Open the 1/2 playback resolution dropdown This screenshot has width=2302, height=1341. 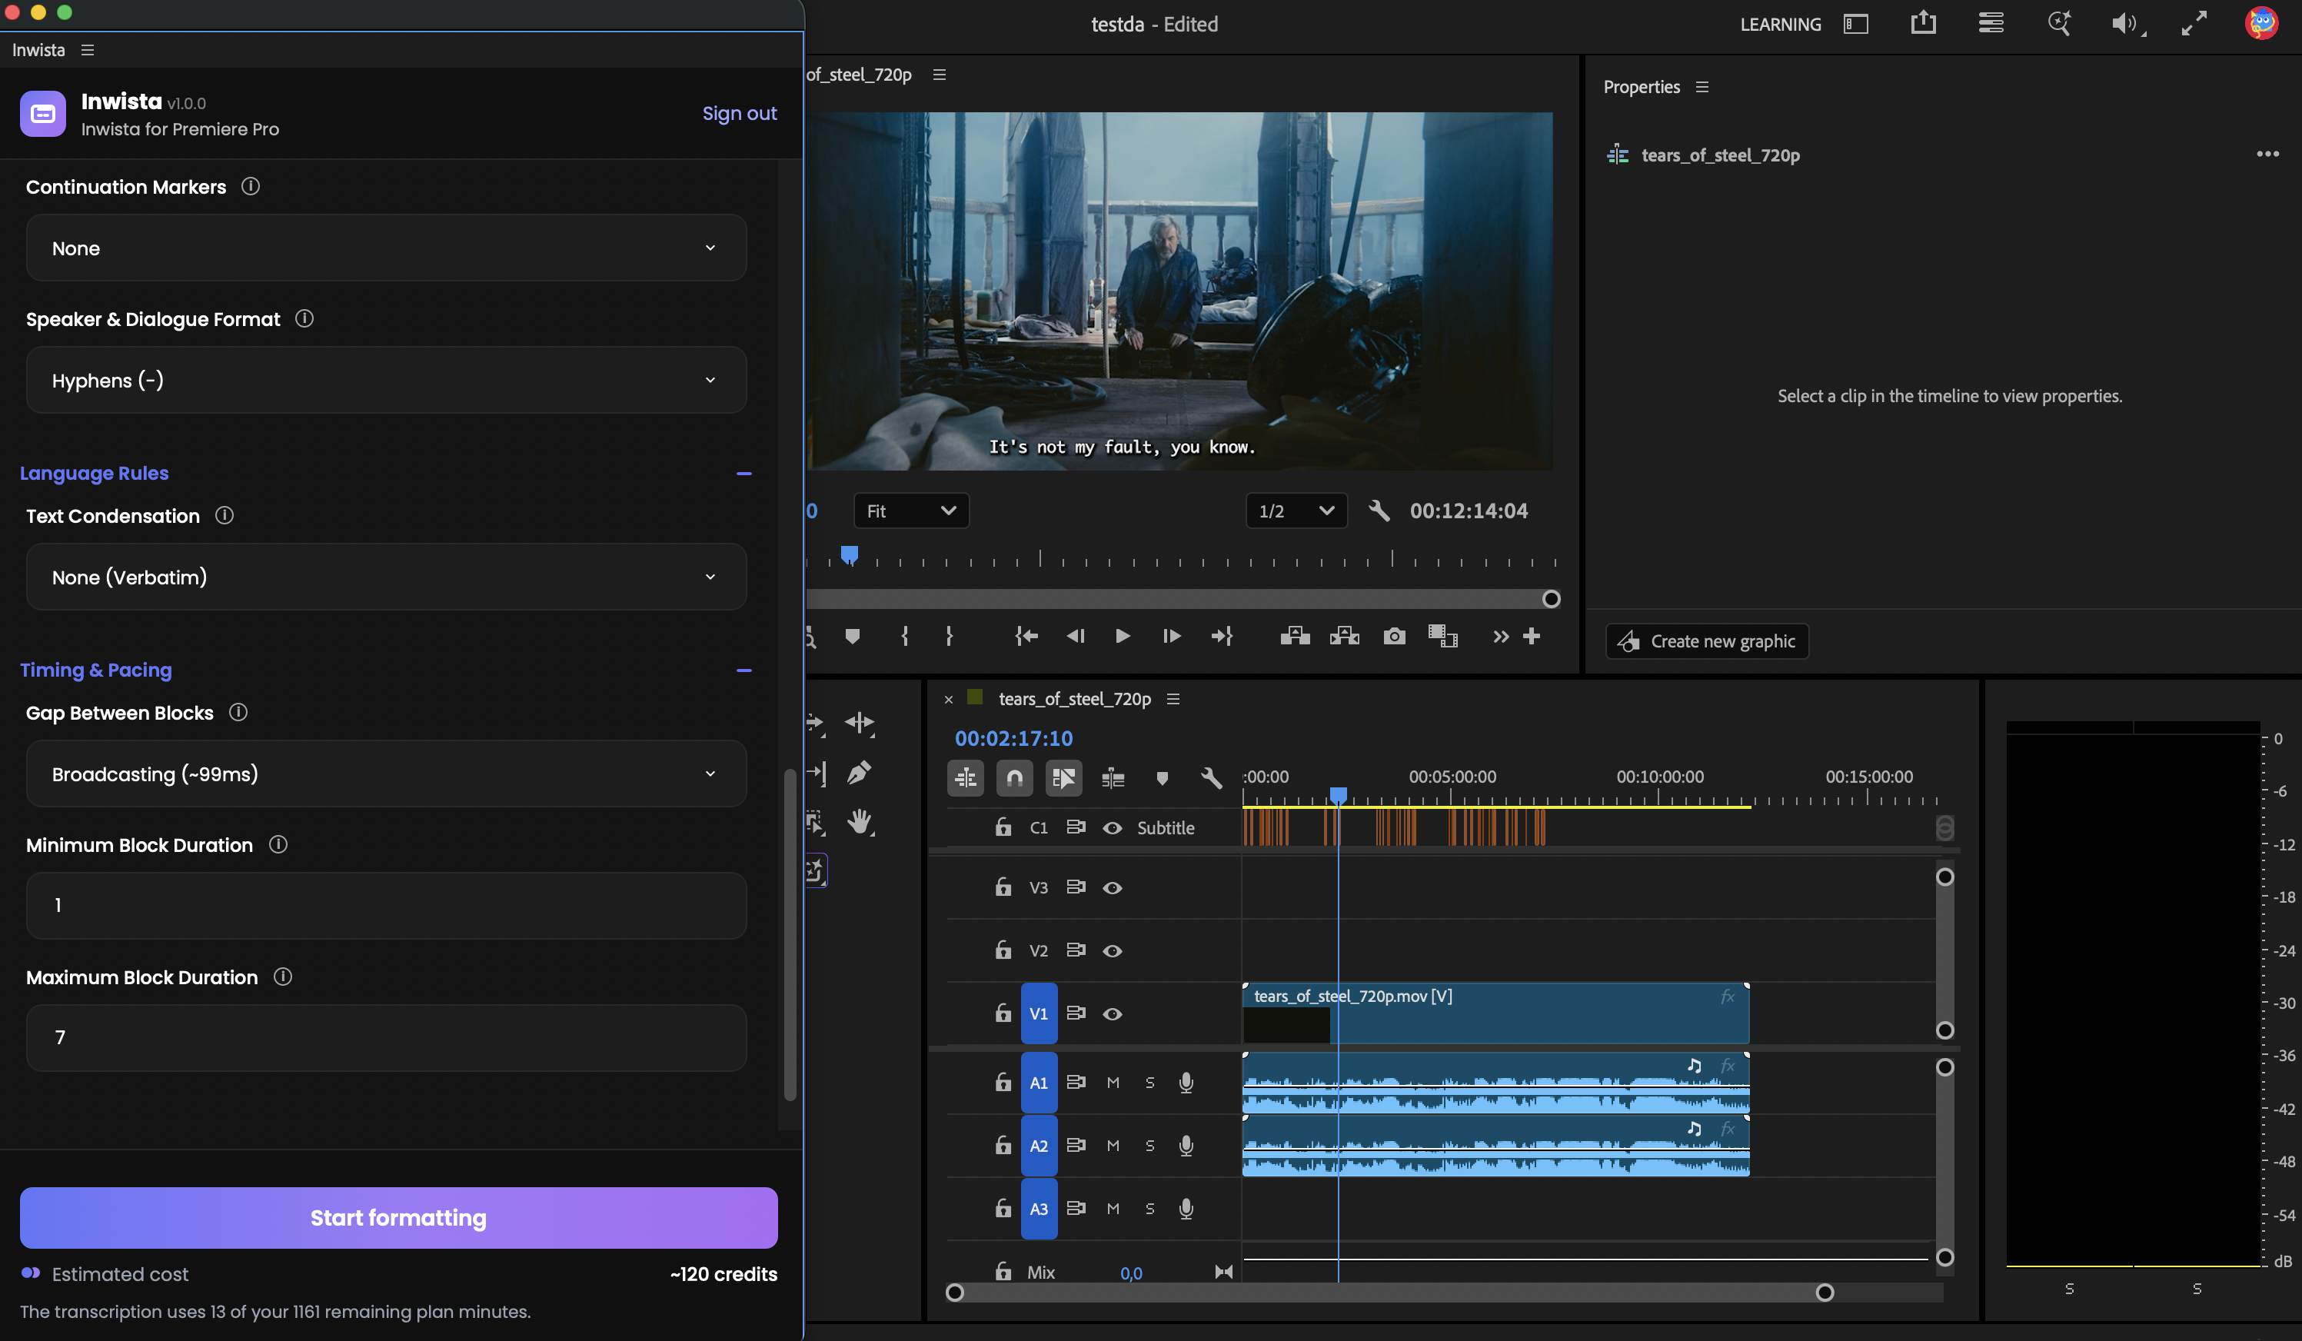[1296, 511]
